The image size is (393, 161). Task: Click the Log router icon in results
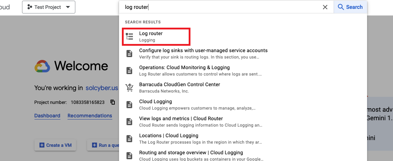(130, 36)
